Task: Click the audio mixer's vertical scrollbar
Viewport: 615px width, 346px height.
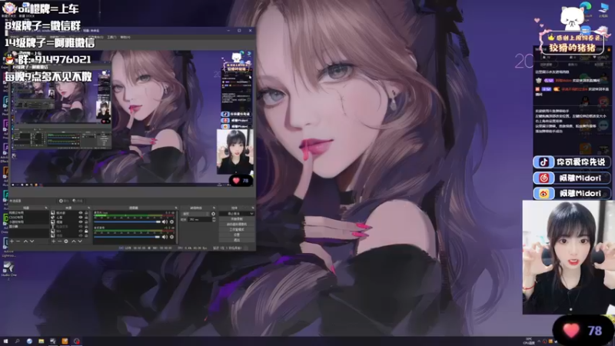Action: pyautogui.click(x=178, y=228)
